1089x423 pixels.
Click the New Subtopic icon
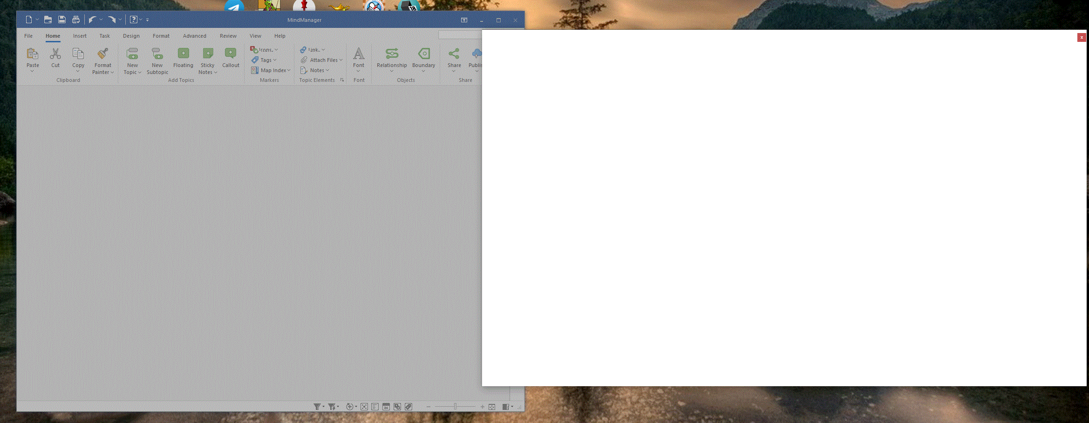point(157,54)
